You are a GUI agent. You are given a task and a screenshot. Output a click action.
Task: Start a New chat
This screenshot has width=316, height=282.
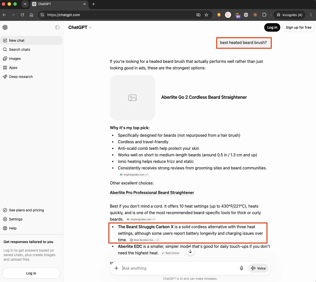[31, 40]
